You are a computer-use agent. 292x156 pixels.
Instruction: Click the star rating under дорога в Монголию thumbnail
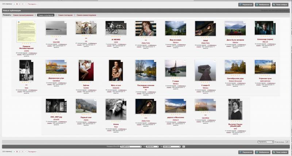[x=176, y=114]
